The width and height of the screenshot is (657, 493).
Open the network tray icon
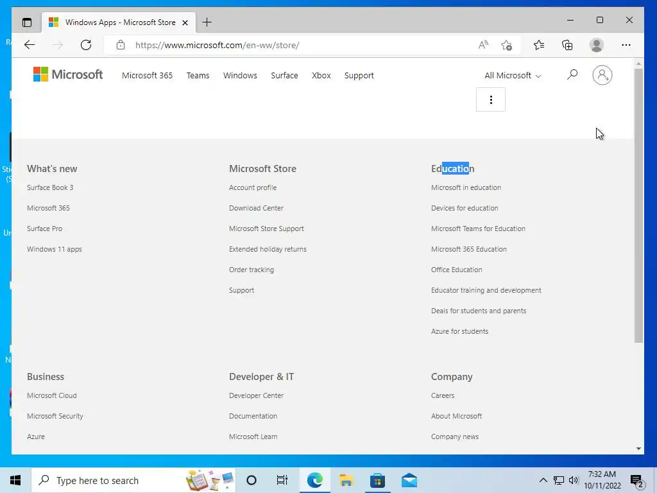coord(559,480)
